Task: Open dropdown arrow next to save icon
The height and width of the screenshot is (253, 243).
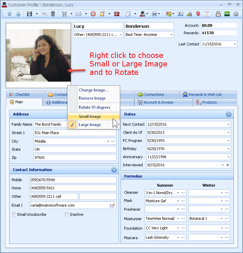Action: (37, 14)
